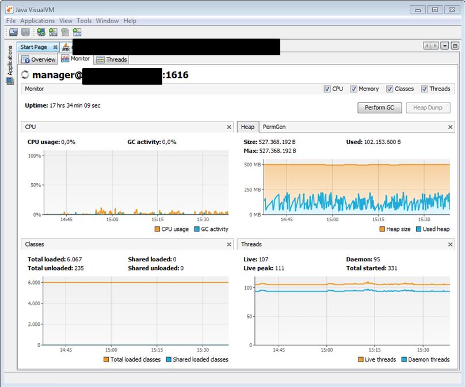Click the Live threads legend swatch

click(361, 360)
